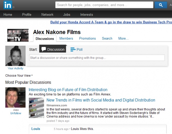Click An exciting time to be on platforms text
The width and height of the screenshot is (172, 134).
70,94
